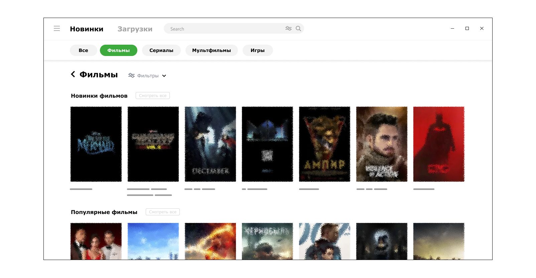Switch to the Новинки tab
The height and width of the screenshot is (278, 536).
click(x=87, y=29)
